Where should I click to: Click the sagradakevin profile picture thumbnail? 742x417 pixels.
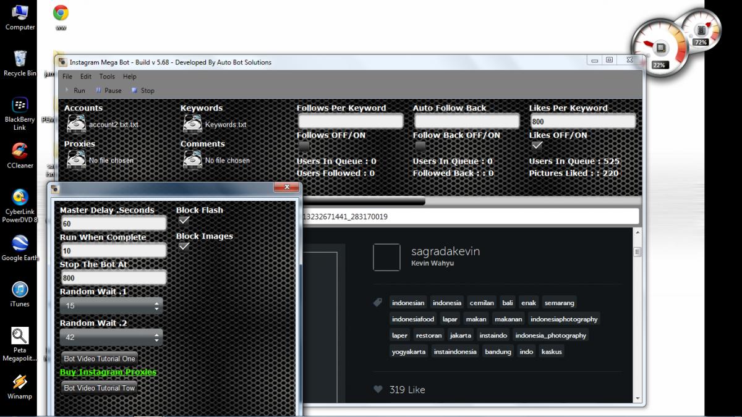386,258
